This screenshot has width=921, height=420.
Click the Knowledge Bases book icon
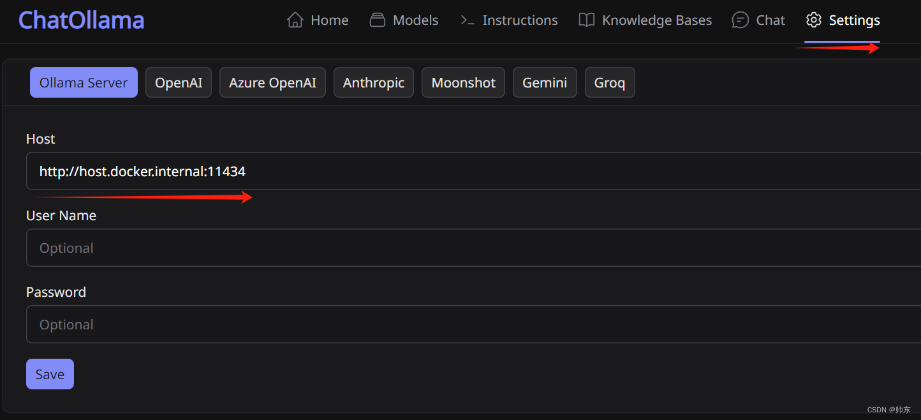pos(587,20)
